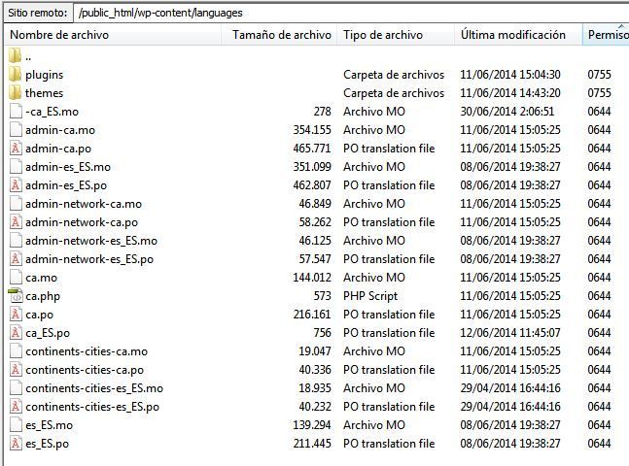Select file name -ca_ES.mo
This screenshot has width=629, height=466.
[x=52, y=112]
